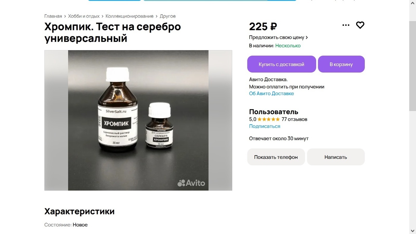Click 'Показать телефон' button
This screenshot has height=234, width=416.
(x=276, y=157)
